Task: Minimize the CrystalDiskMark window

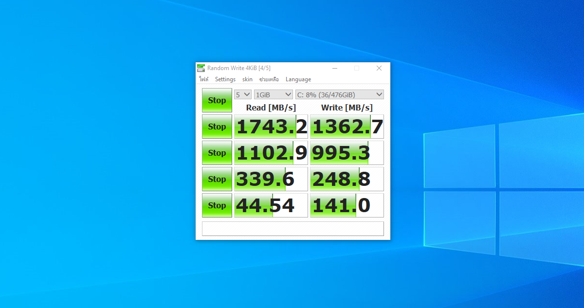Action: tap(334, 68)
